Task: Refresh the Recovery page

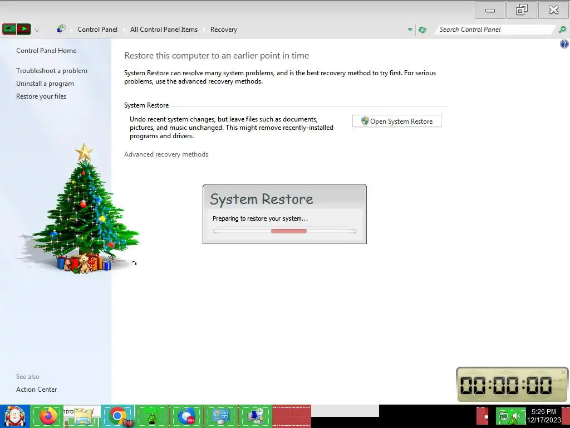Action: (422, 30)
